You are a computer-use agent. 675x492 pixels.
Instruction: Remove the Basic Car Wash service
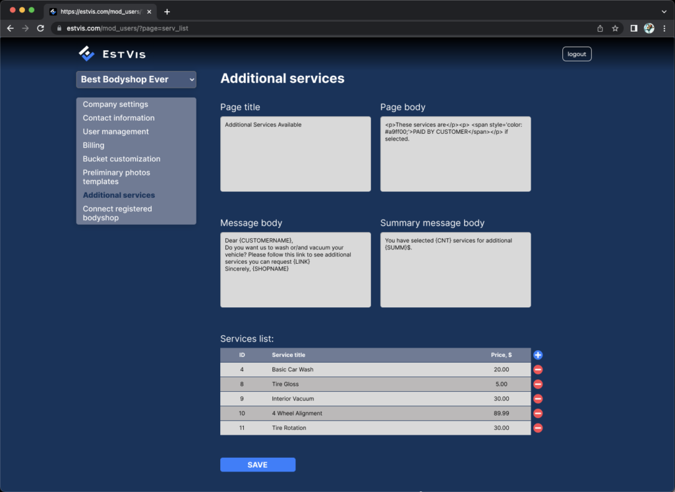point(538,369)
